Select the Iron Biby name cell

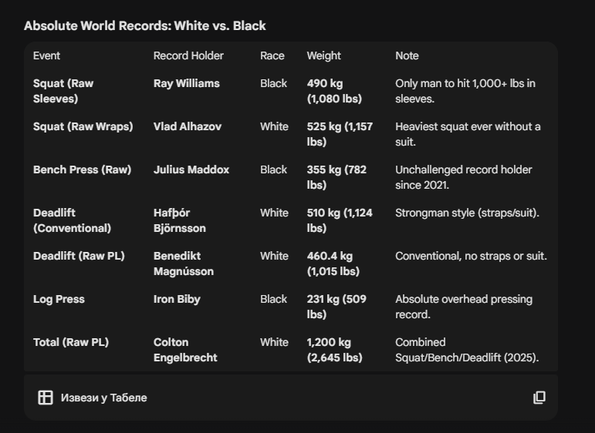click(177, 299)
